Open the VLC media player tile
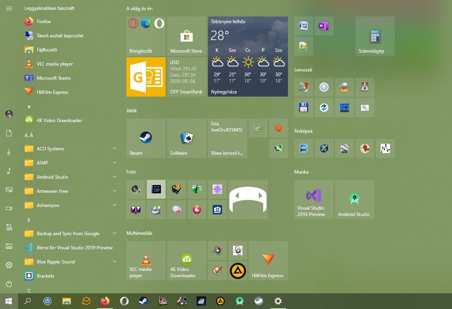This screenshot has height=309, width=452. coord(146,261)
